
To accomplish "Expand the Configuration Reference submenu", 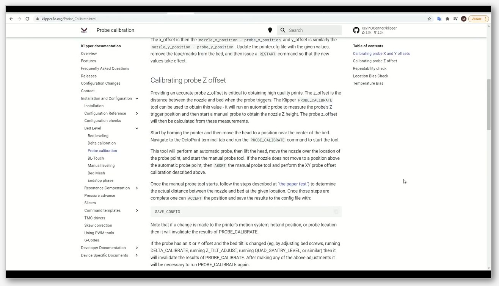I will click(137, 113).
